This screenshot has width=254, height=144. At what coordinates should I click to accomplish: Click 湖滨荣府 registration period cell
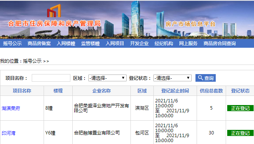tap(175, 108)
